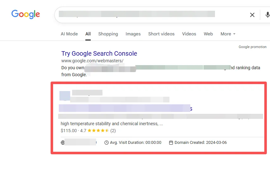Switch to AI Mode tab

(69, 34)
